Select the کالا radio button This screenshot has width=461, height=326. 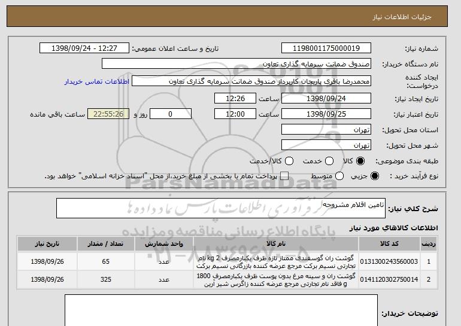tap(360, 161)
